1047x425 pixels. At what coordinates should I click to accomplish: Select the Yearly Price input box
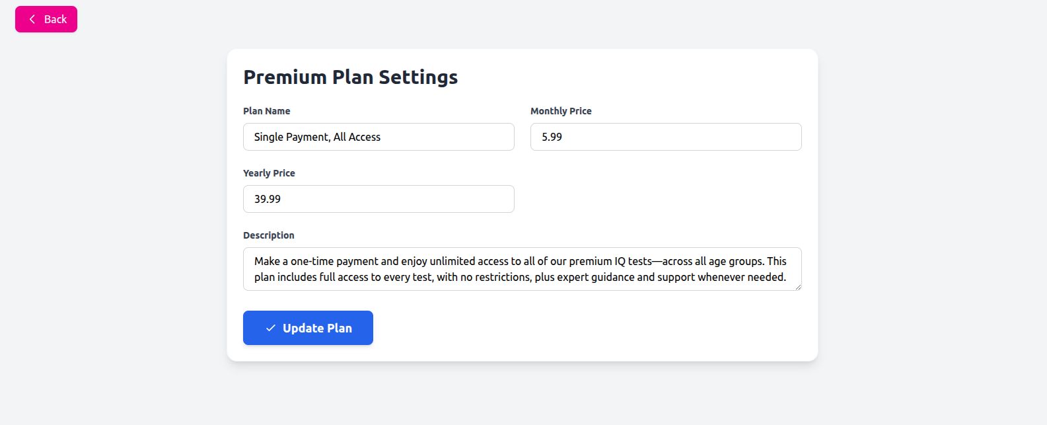379,199
